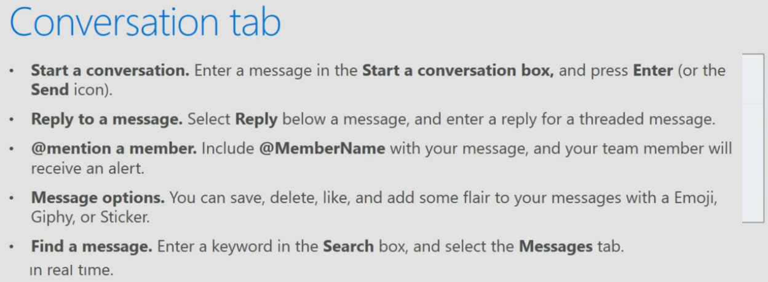Click the 'Giphy, or Sticker.' text line

click(x=90, y=217)
